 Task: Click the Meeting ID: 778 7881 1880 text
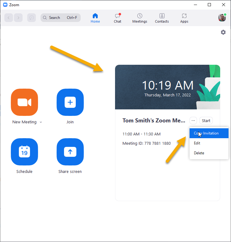(x=147, y=143)
